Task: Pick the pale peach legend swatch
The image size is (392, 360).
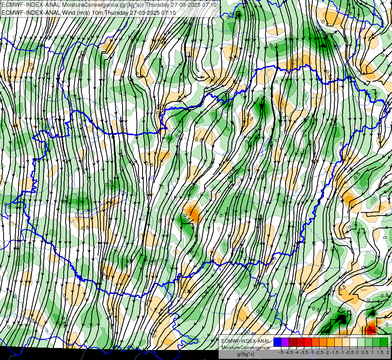Action: point(346,342)
